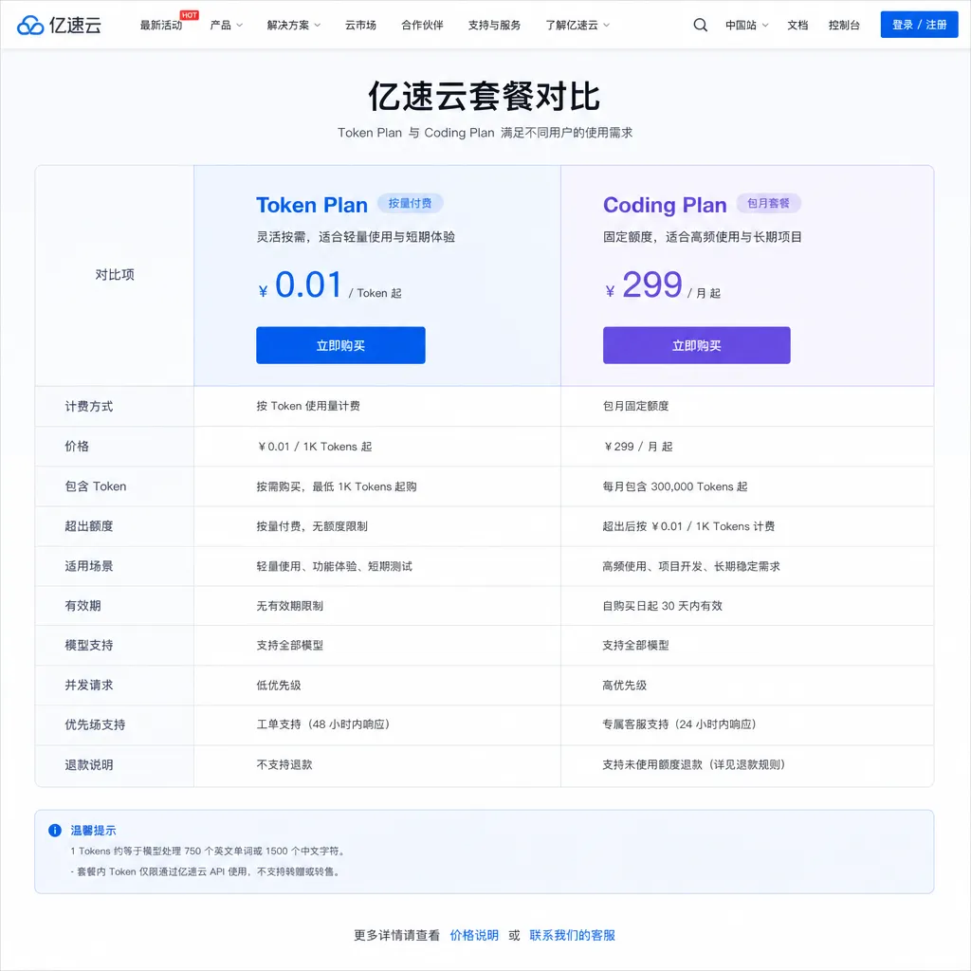Expand 了解亿速云 dropdown
This screenshot has height=971, width=971.
coord(577,26)
